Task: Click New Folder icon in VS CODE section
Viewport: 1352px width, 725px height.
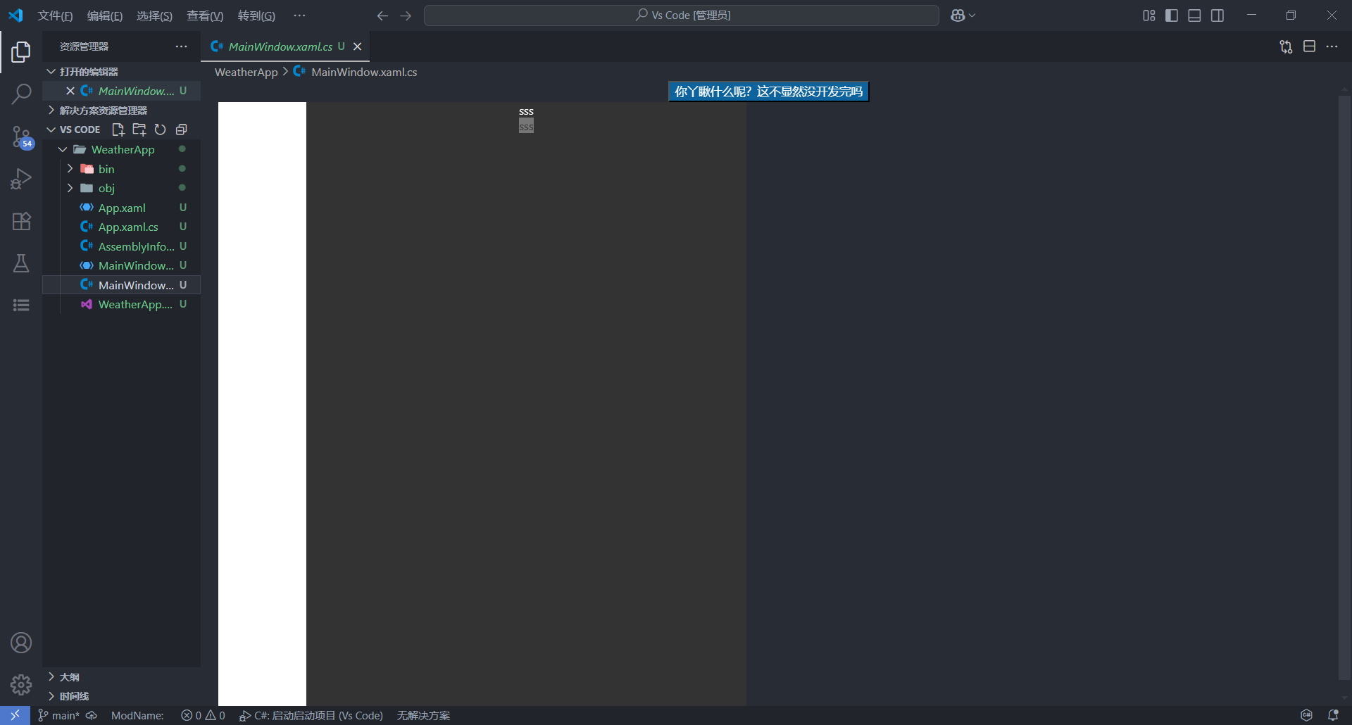Action: pyautogui.click(x=139, y=130)
